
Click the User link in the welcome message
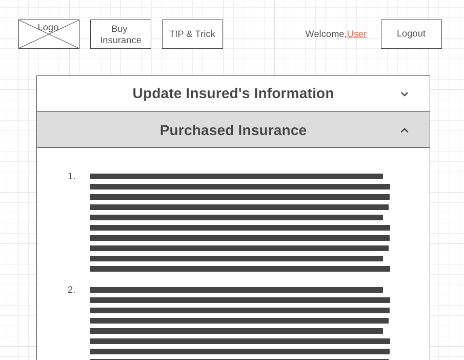pos(357,34)
